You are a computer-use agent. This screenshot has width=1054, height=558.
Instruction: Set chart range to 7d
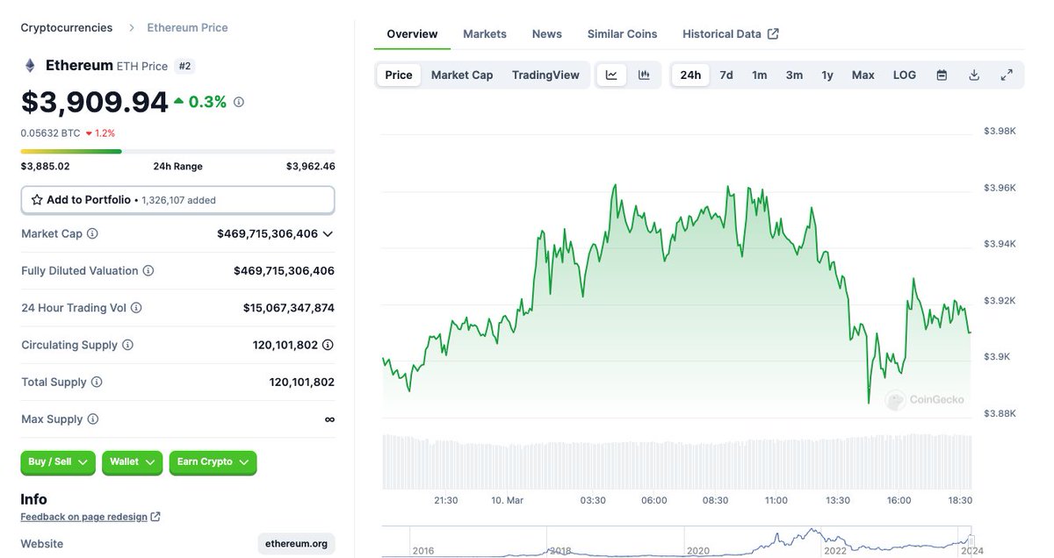(726, 75)
